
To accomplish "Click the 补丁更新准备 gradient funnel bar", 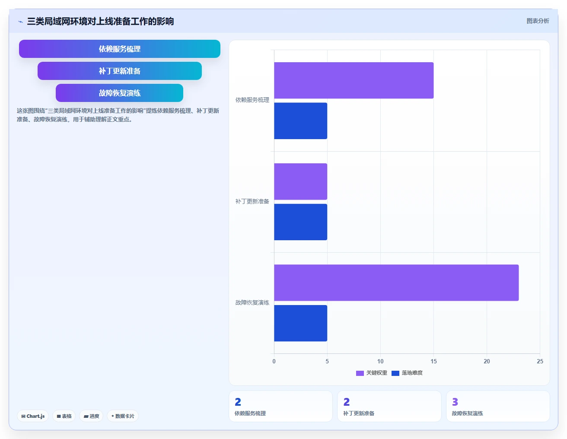I will (x=120, y=71).
